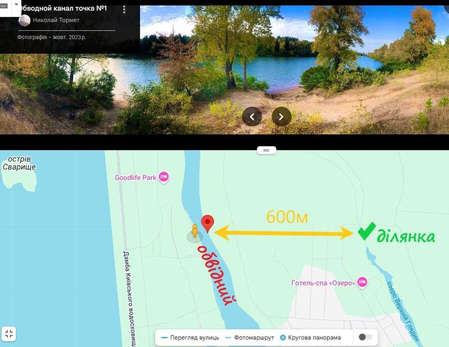
Task: Click the author's round avatar picture
Action: [x=24, y=20]
